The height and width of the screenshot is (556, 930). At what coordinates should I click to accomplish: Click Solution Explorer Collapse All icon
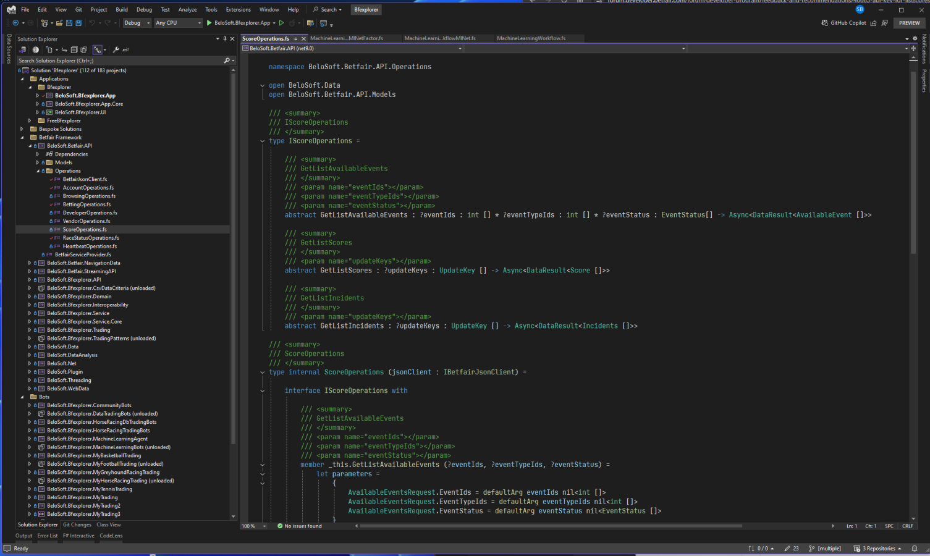click(74, 49)
